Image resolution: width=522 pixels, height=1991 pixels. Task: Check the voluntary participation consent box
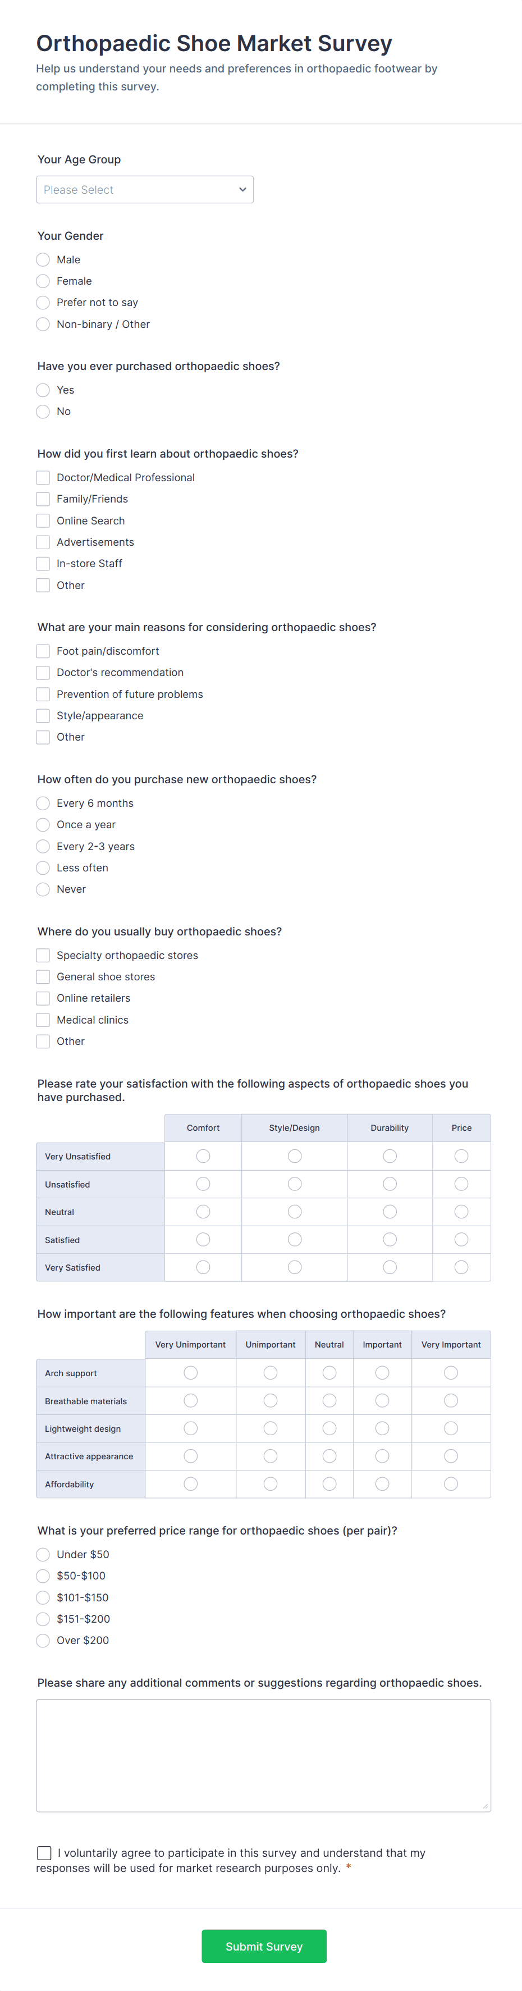click(x=44, y=1853)
